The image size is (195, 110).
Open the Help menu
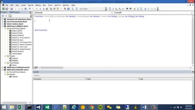tap(73, 5)
